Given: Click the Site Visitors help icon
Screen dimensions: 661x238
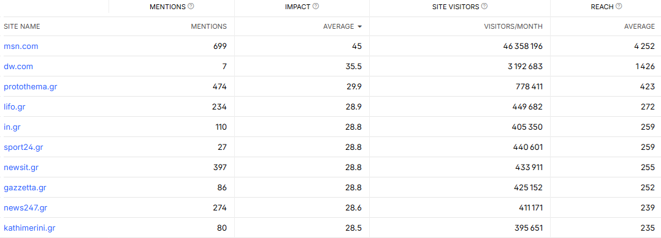Looking at the screenshot, I should tap(484, 6).
